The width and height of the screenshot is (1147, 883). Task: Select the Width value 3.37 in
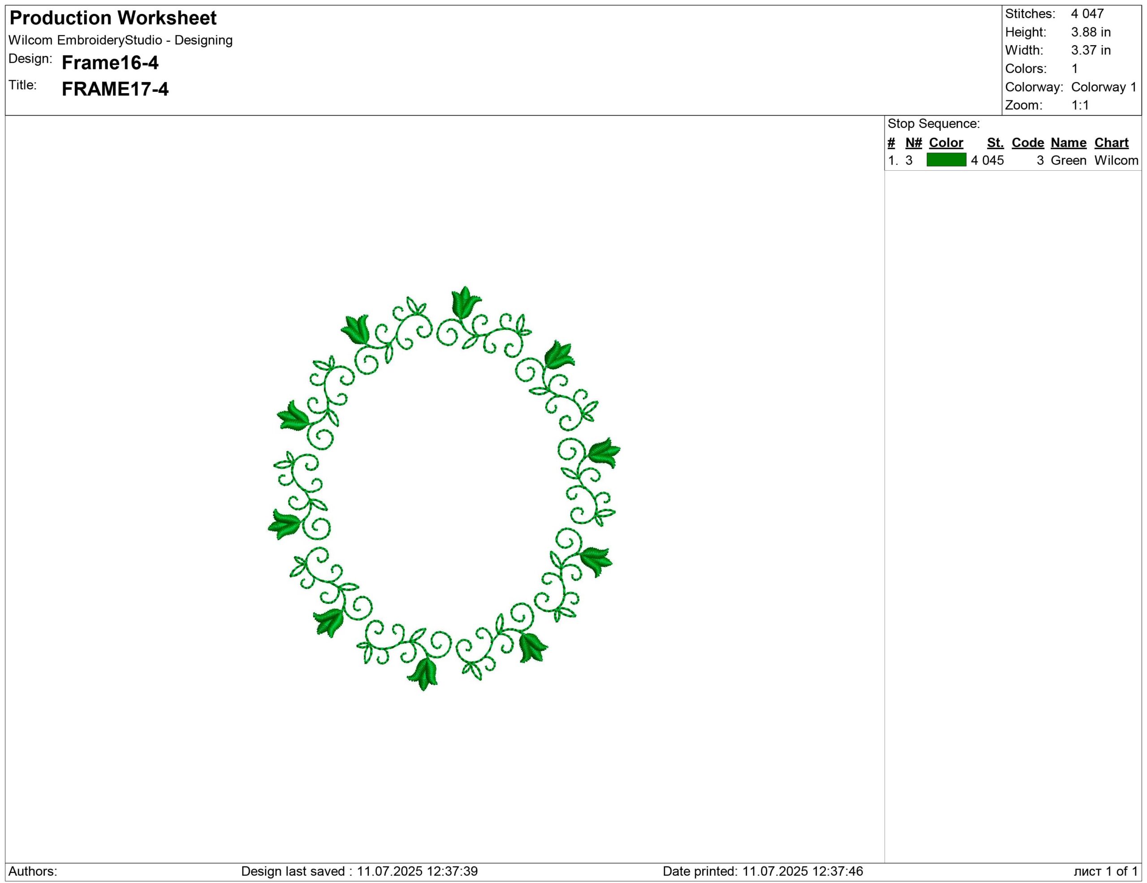point(1091,51)
